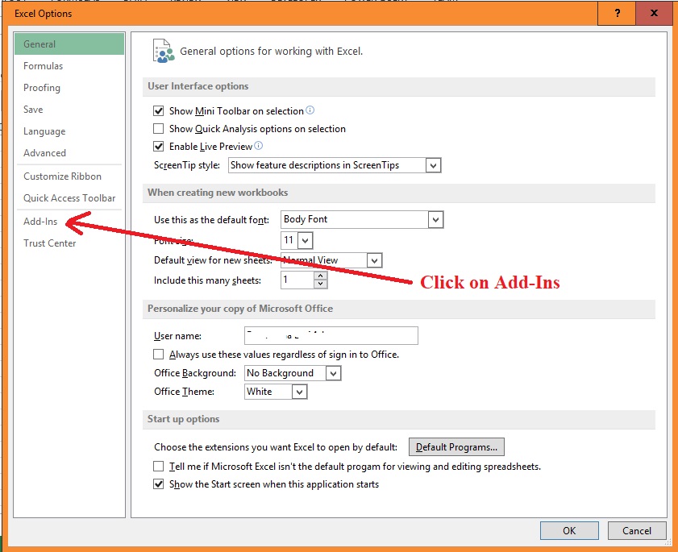The height and width of the screenshot is (552, 678).
Task: Disable Enable Live Preview
Action: pos(157,147)
